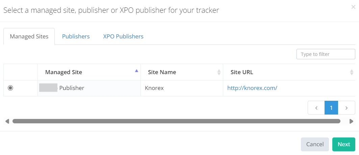Image resolution: width=359 pixels, height=155 pixels.
Task: Go to the XPO Publishers tab
Action: (x=123, y=36)
